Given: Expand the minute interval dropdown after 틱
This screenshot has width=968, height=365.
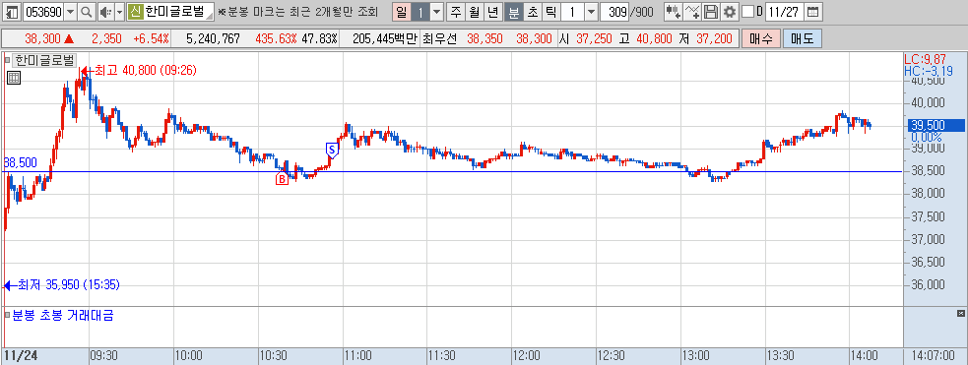Looking at the screenshot, I should [x=591, y=11].
